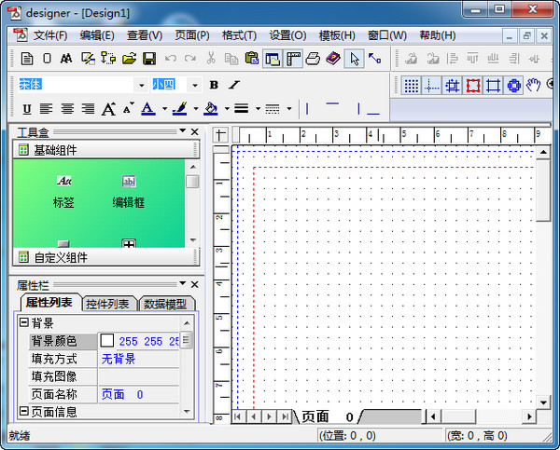Image resolution: width=560 pixels, height=450 pixels.
Task: Click the print icon in toolbar
Action: 314,59
